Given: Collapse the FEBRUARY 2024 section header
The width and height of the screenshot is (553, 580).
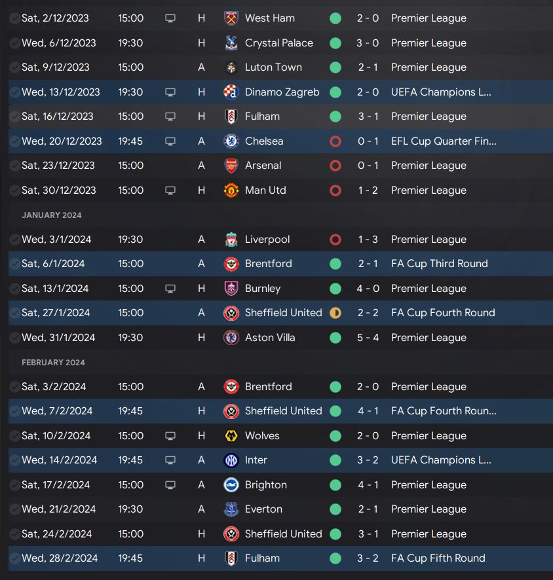Looking at the screenshot, I should (x=54, y=363).
